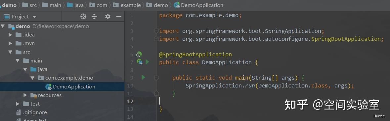Collapse the demo project root node
The height and width of the screenshot is (121, 390).
(x=3, y=26)
